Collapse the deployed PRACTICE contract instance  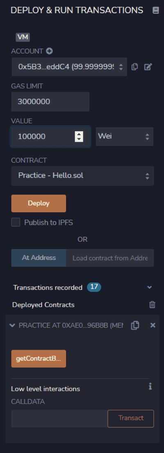coord(12,325)
